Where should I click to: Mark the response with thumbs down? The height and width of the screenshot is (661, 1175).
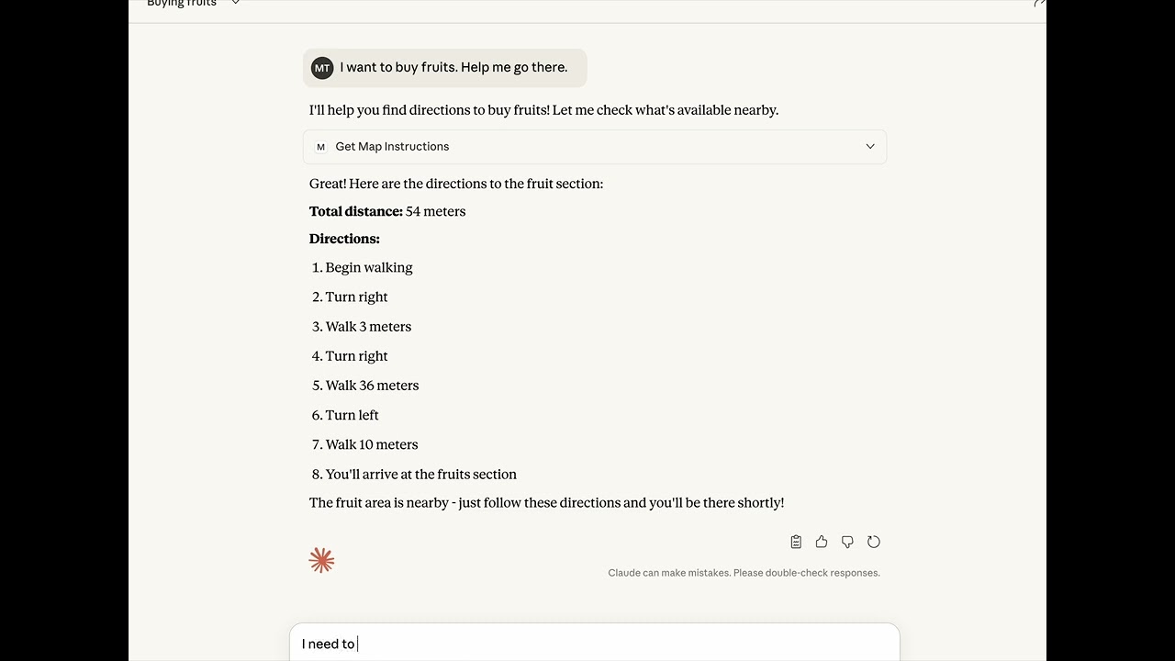click(x=847, y=542)
